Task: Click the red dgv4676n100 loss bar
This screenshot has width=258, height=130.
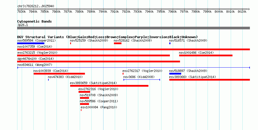Action: [99, 62]
